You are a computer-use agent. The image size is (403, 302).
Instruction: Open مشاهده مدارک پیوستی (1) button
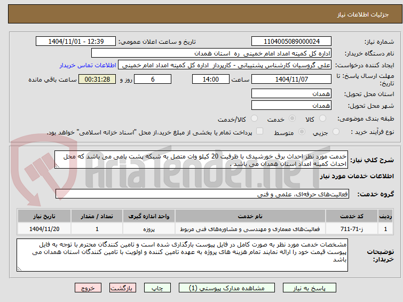(227, 288)
